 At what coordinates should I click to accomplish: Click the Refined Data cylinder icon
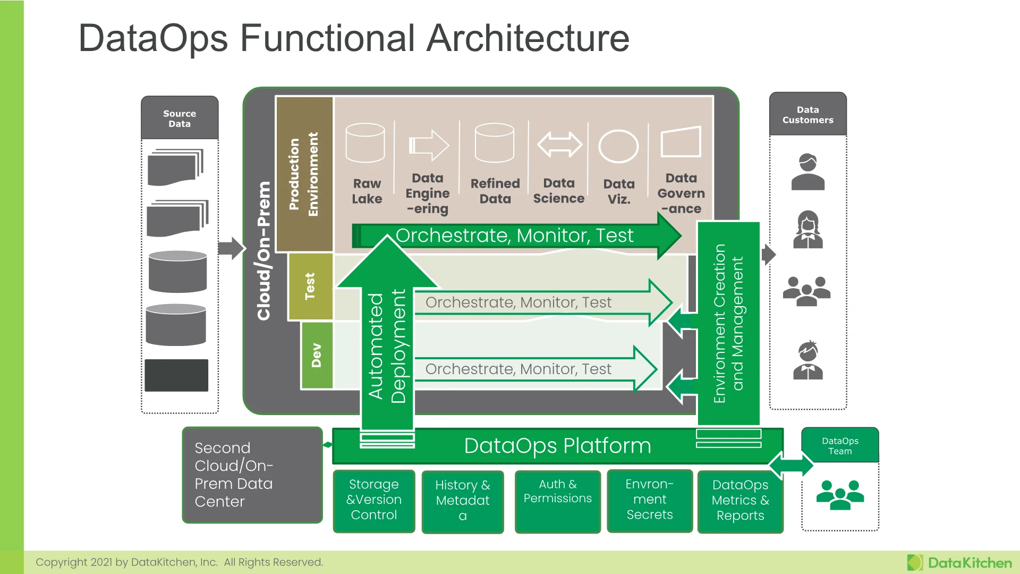point(495,142)
